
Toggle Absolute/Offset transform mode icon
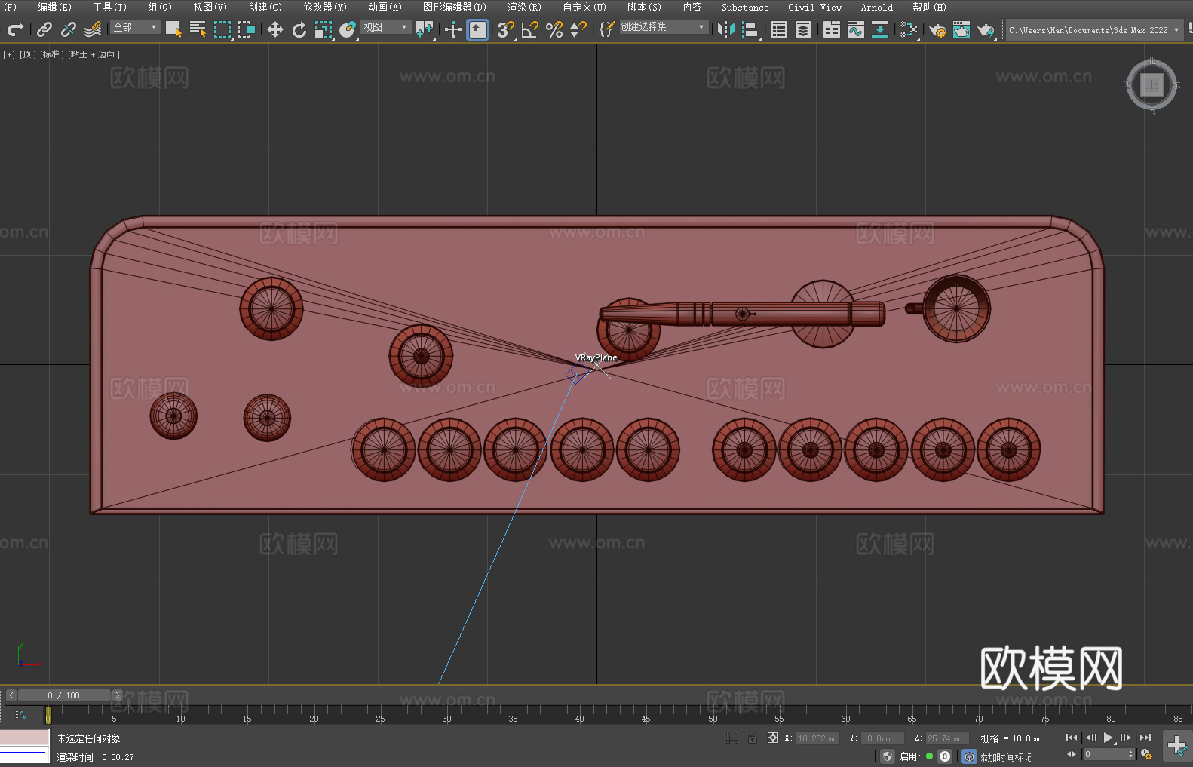point(772,738)
